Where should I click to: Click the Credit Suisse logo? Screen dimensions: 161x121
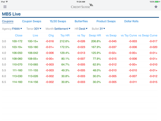click(x=82, y=6)
